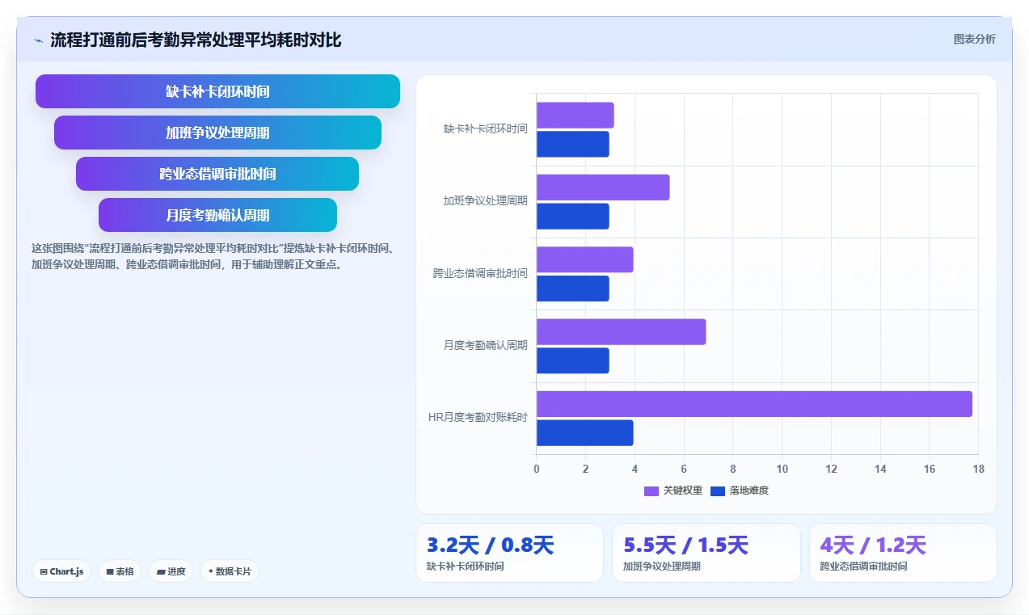Click the blue bar for 加班争议处理周期
The height and width of the screenshot is (615, 1029).
point(573,217)
